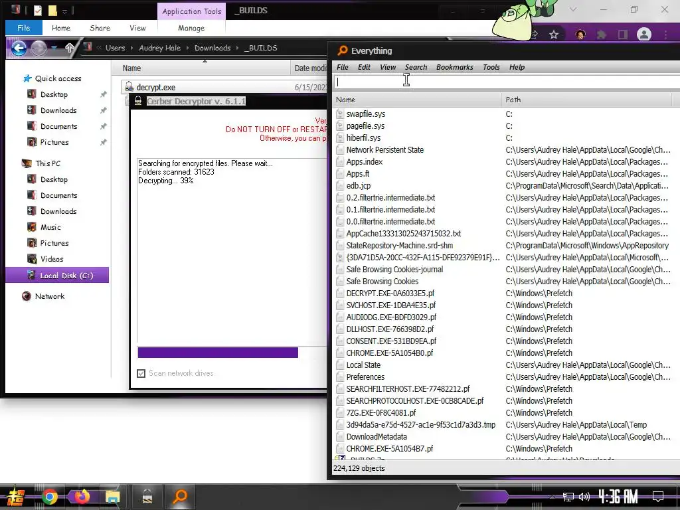Sort Everything results by Name column
This screenshot has width=680, height=510.
pyautogui.click(x=417, y=100)
